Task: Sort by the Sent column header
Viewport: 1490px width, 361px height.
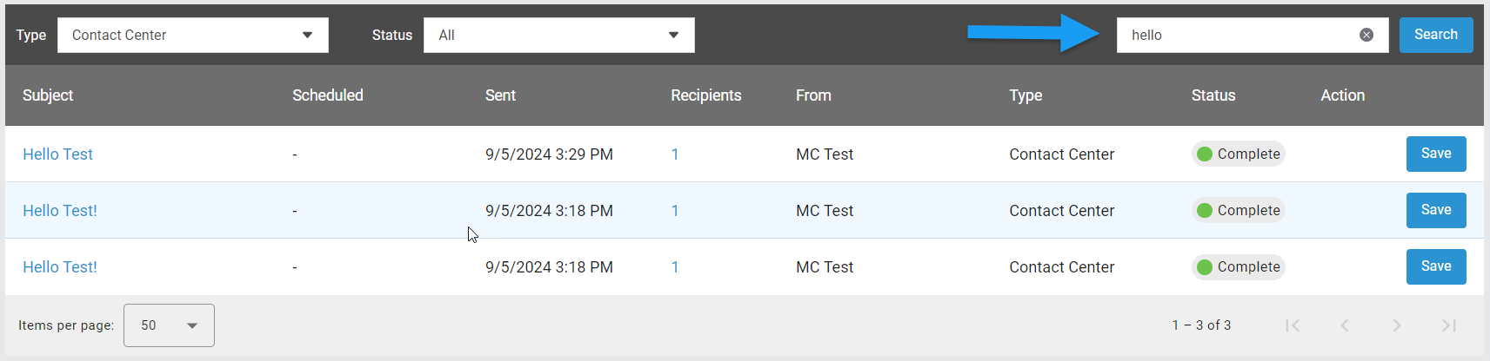Action: 500,95
